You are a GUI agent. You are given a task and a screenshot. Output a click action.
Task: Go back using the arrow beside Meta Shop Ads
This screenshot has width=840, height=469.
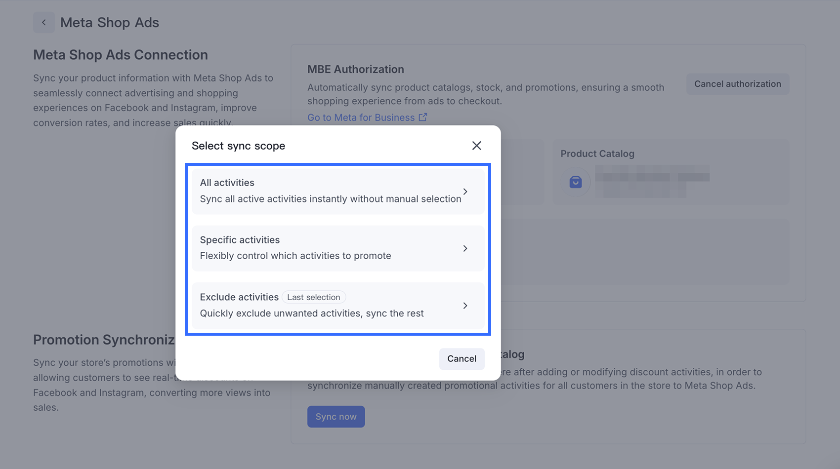click(x=44, y=23)
